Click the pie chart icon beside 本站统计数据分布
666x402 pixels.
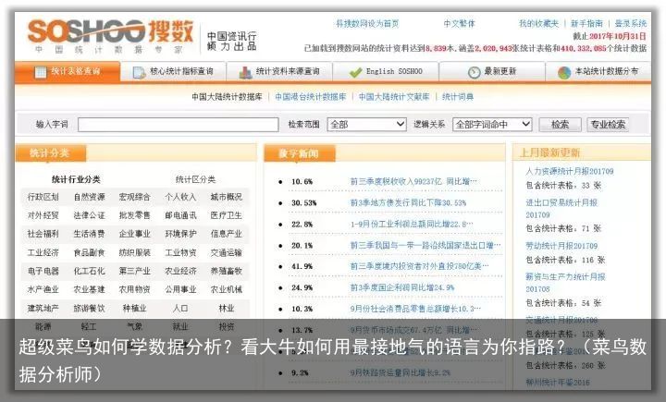coord(564,73)
